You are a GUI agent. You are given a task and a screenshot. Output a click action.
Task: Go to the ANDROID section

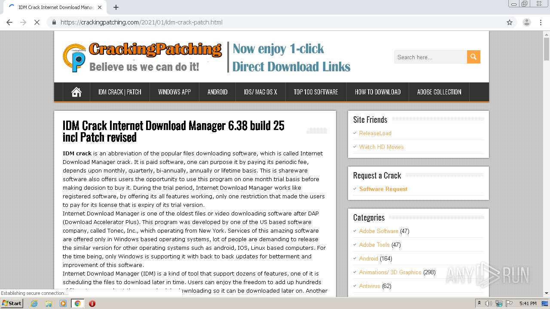pos(217,92)
